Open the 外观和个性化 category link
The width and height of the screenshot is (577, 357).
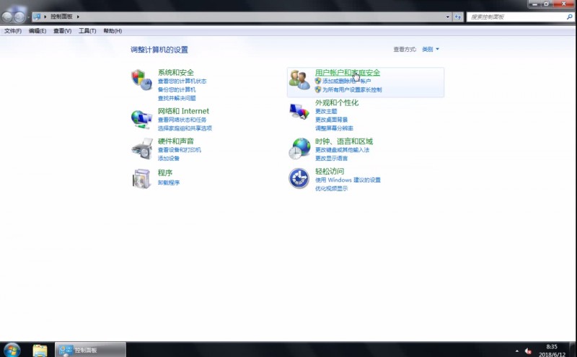coord(337,102)
